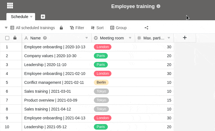
Task: Click the help icon next to Name column
Action: tap(45, 38)
